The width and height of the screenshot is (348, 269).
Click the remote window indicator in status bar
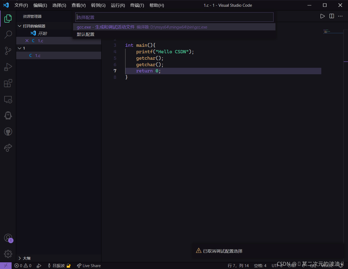pos(6,266)
